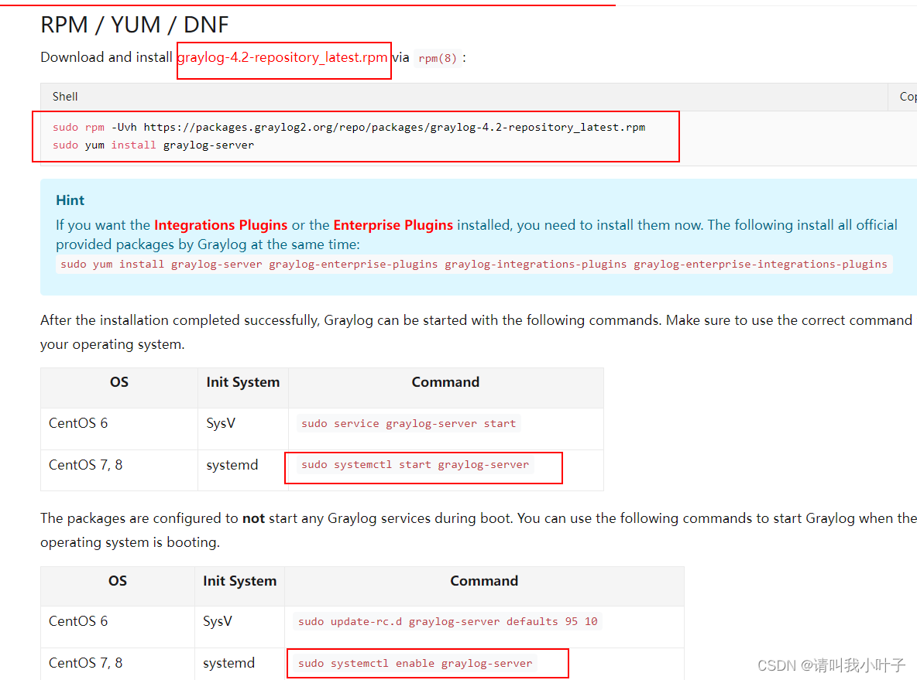Open the Enterprise Plugins link

(x=393, y=225)
